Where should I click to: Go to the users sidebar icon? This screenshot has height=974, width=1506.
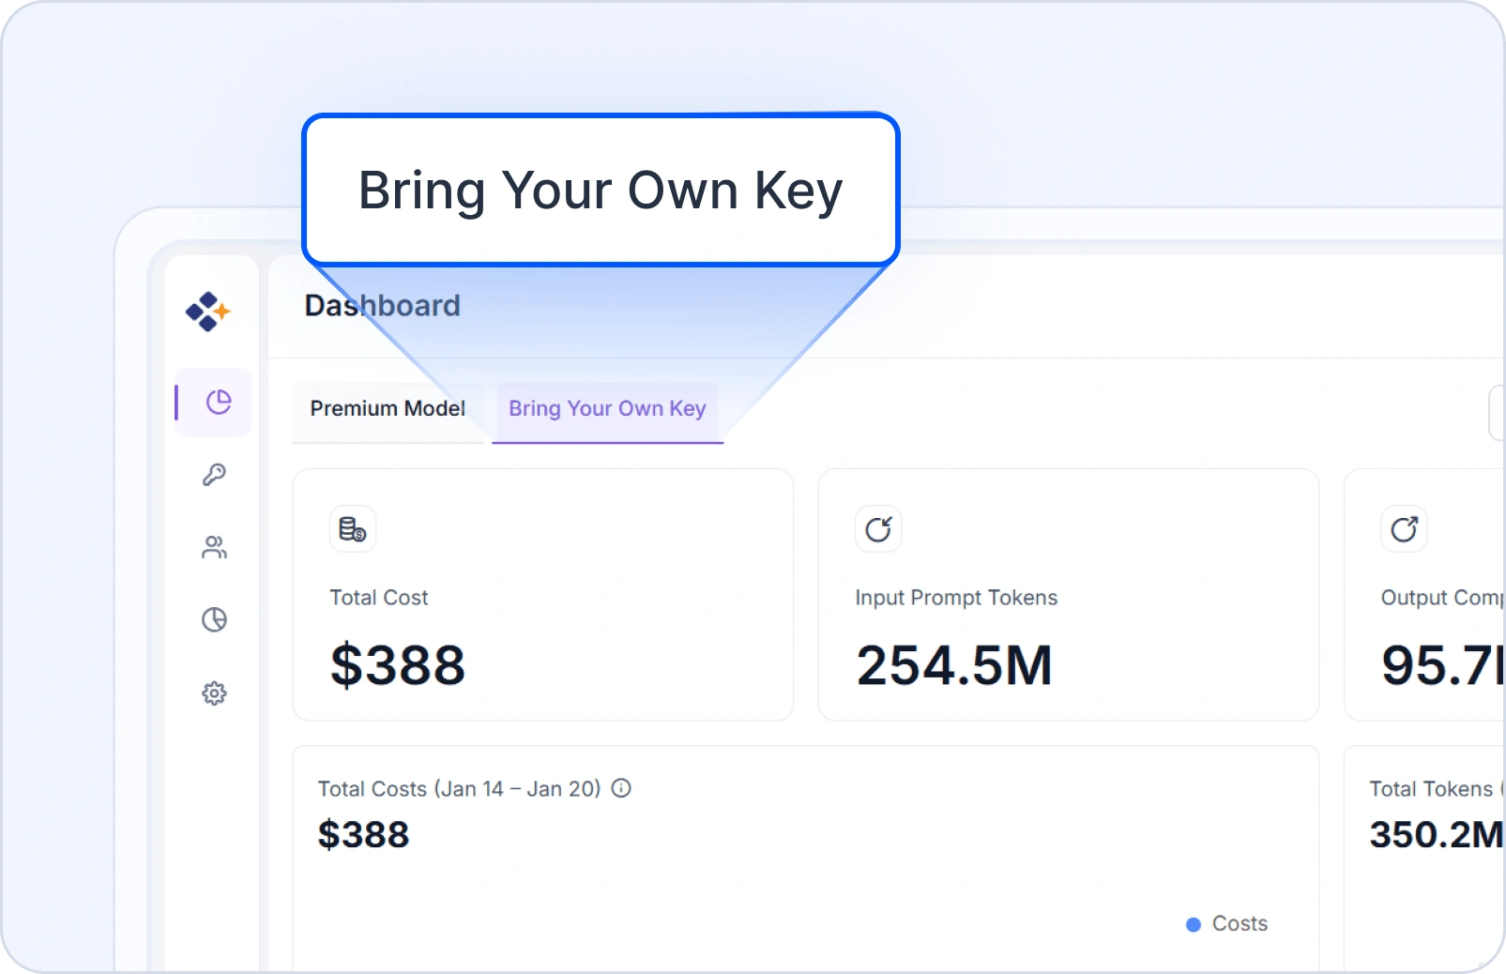coord(214,547)
